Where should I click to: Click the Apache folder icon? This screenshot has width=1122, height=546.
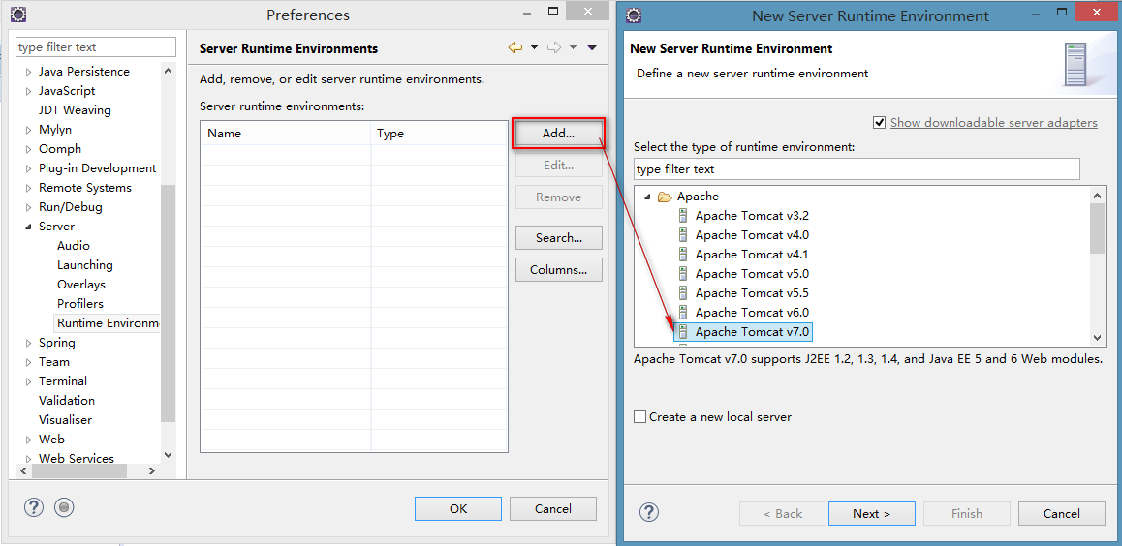(x=665, y=197)
